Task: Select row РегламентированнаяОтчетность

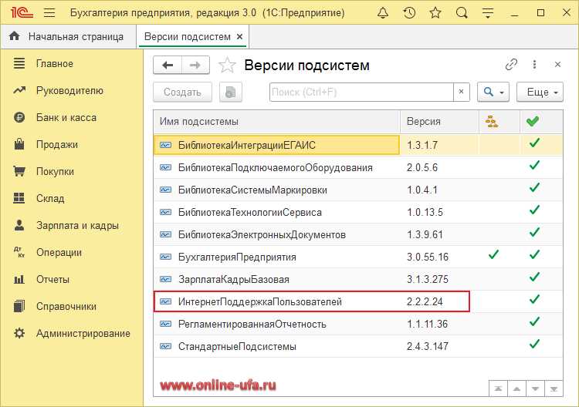Action: [358, 324]
